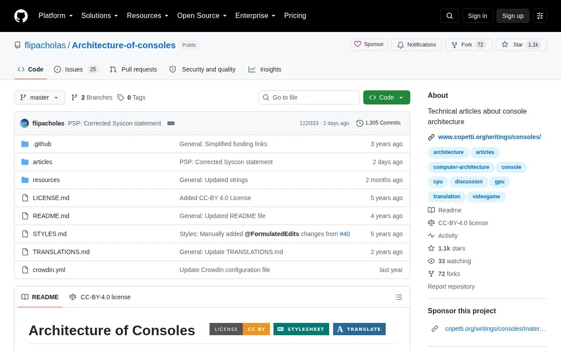Select the CC-BY-4.0 license tab

[x=100, y=297]
